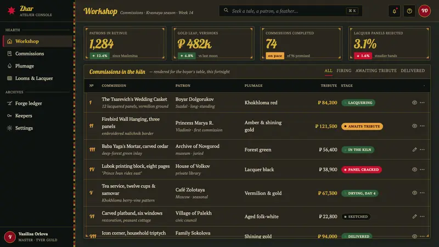This screenshot has width=439, height=247.
Task: Edit Baba Yaga's Mortar with pencil icon
Action: pos(414,149)
